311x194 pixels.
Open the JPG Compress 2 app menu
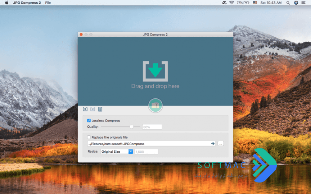point(27,3)
